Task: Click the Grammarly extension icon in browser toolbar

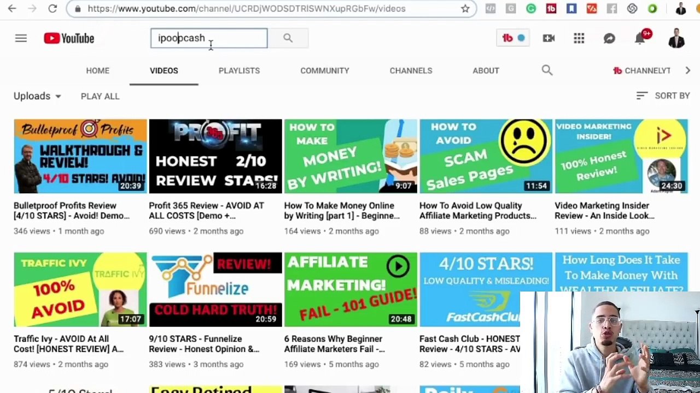Action: [531, 9]
